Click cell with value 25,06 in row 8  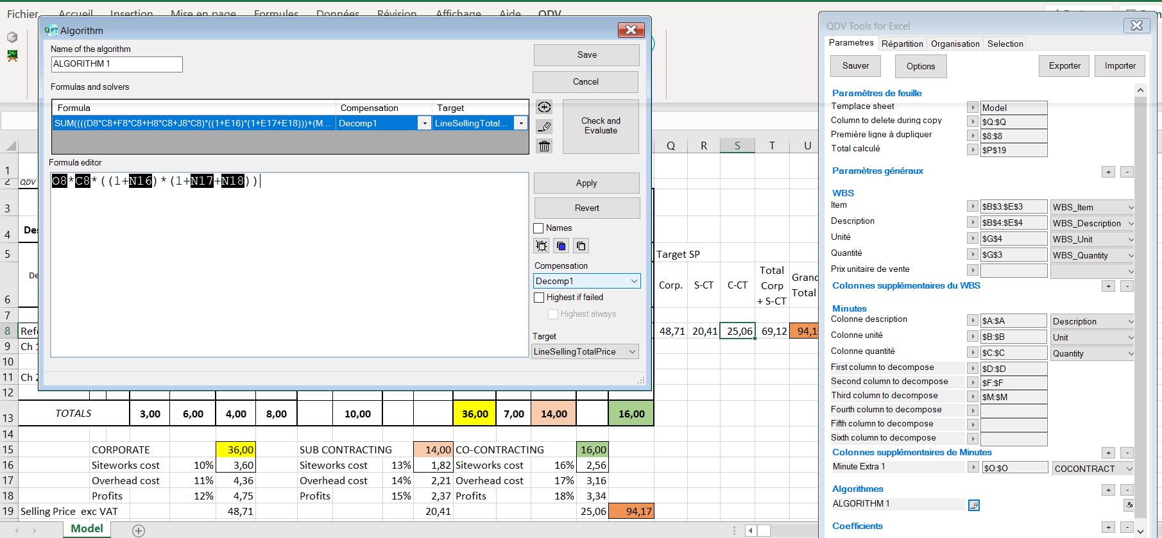click(x=737, y=331)
